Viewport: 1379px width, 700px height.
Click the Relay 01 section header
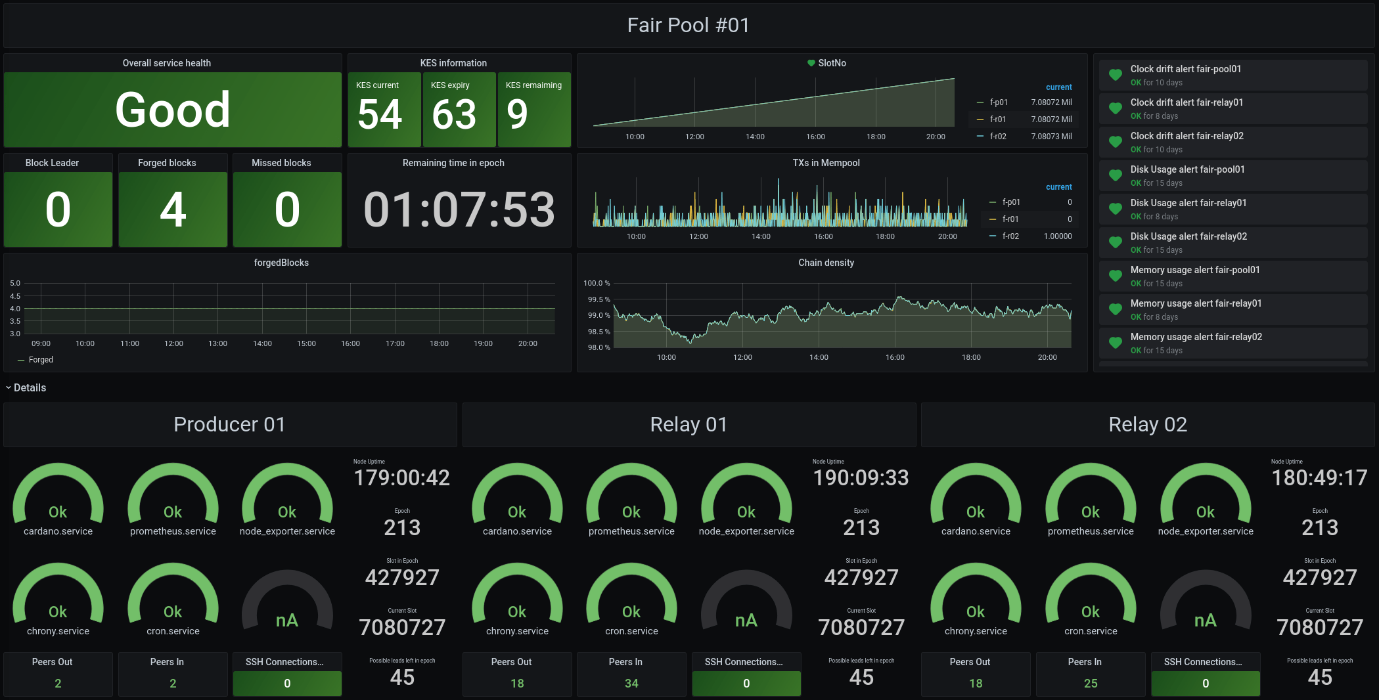pyautogui.click(x=689, y=424)
